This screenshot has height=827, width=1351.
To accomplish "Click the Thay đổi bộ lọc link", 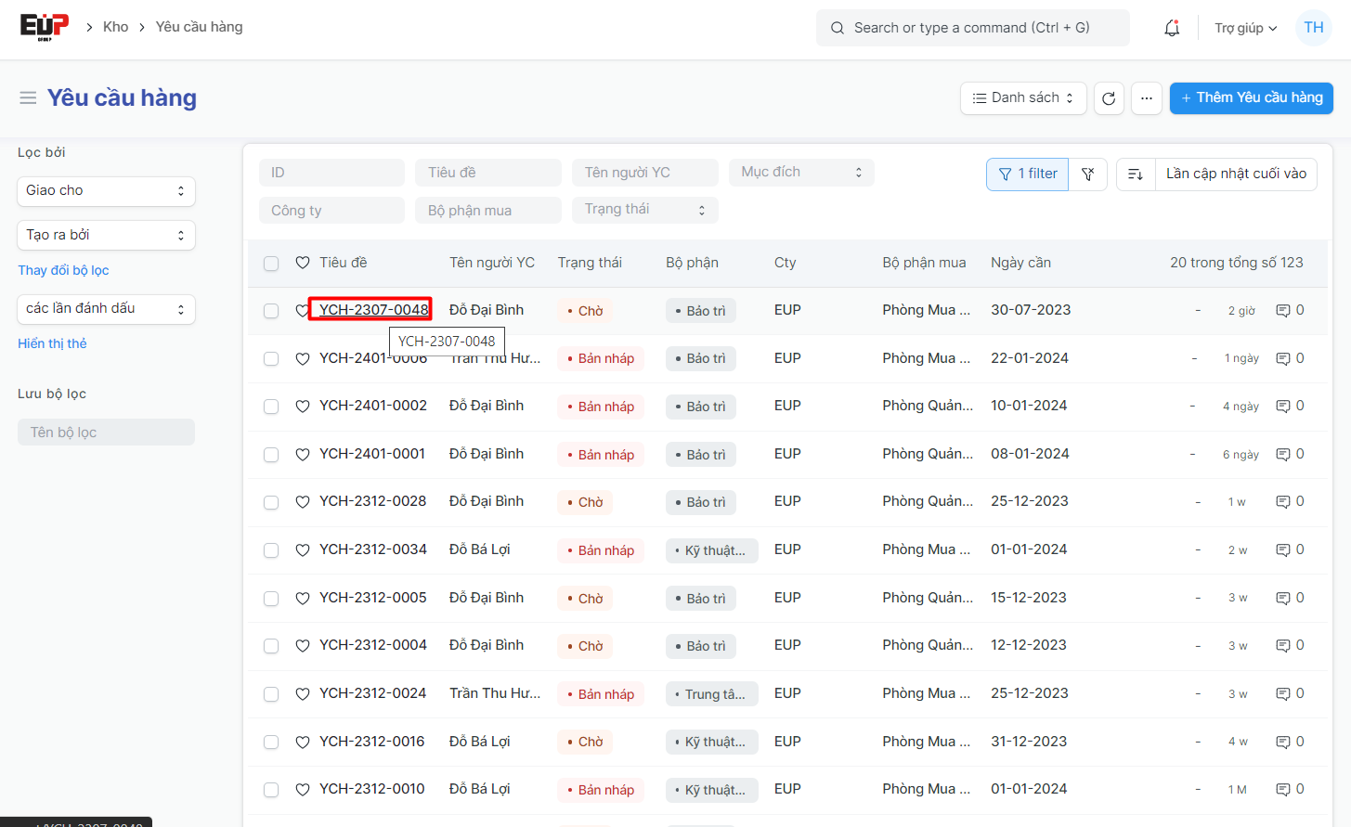I will click(63, 270).
